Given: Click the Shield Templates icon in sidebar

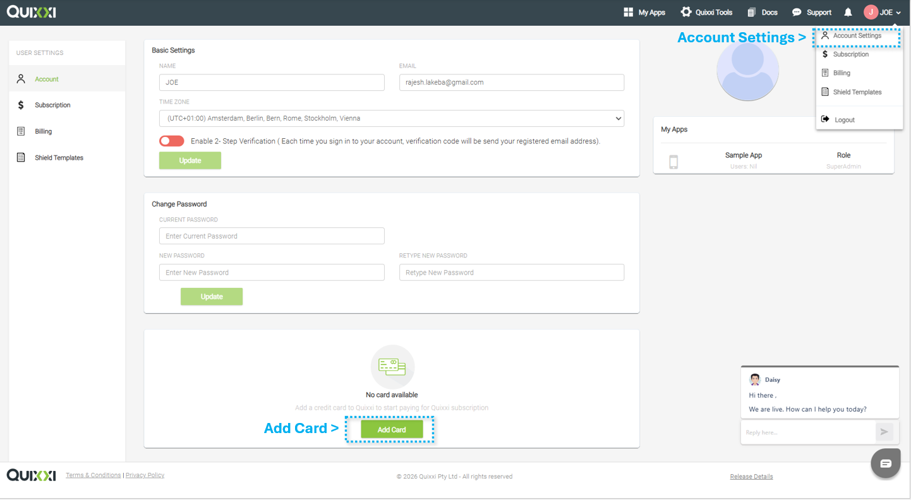Looking at the screenshot, I should pyautogui.click(x=21, y=157).
